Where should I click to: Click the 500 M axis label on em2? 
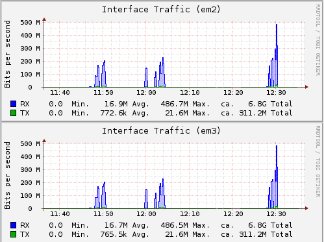click(30, 22)
